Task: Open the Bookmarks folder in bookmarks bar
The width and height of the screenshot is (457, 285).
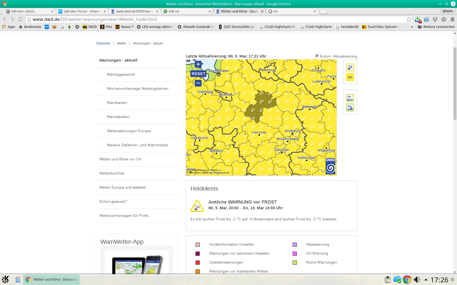Action: [30, 27]
